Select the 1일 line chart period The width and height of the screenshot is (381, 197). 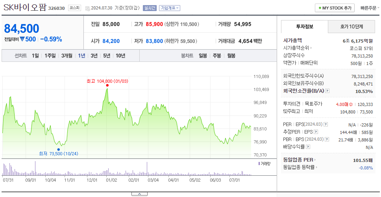click(x=35, y=56)
